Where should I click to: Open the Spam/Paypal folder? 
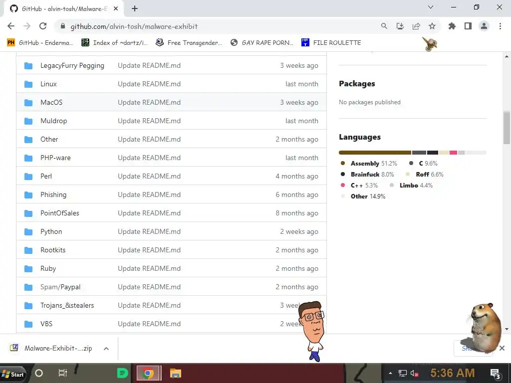click(60, 287)
